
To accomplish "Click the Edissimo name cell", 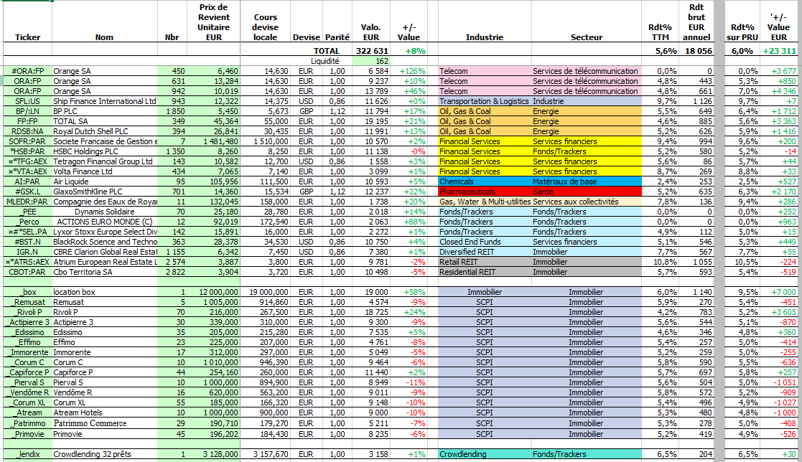I will 104,332.
